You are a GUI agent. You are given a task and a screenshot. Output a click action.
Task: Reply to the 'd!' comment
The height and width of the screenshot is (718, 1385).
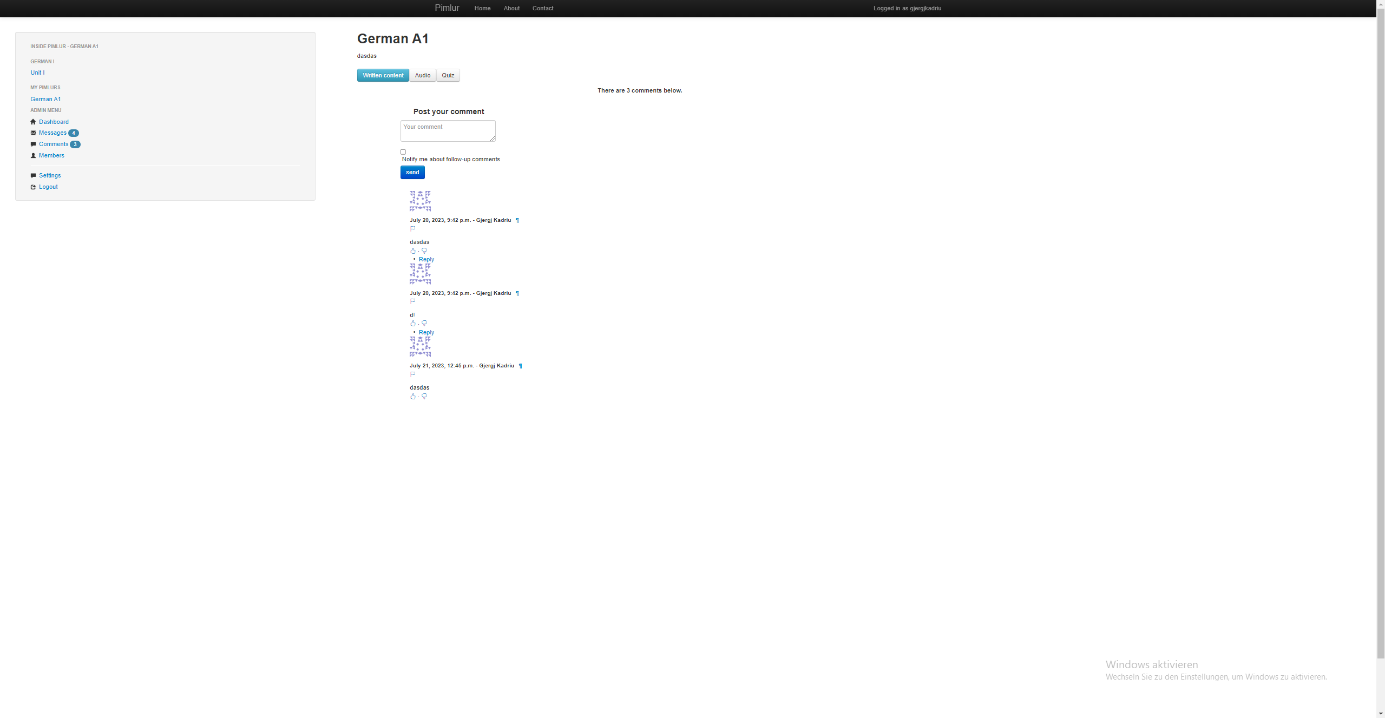pos(426,332)
